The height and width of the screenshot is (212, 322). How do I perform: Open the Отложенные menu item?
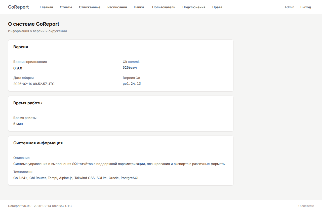(90, 7)
